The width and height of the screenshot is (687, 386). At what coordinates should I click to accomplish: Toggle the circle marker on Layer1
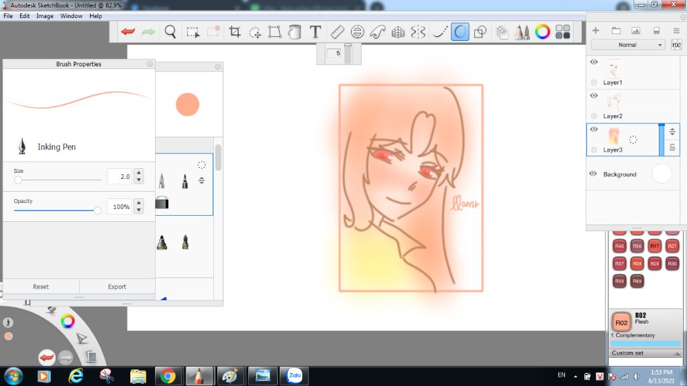pos(594,82)
